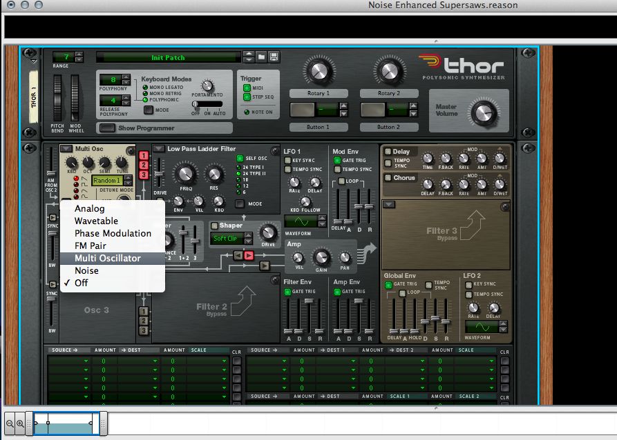Click the LFO 1 RATE knob
This screenshot has width=617, height=440.
click(294, 182)
